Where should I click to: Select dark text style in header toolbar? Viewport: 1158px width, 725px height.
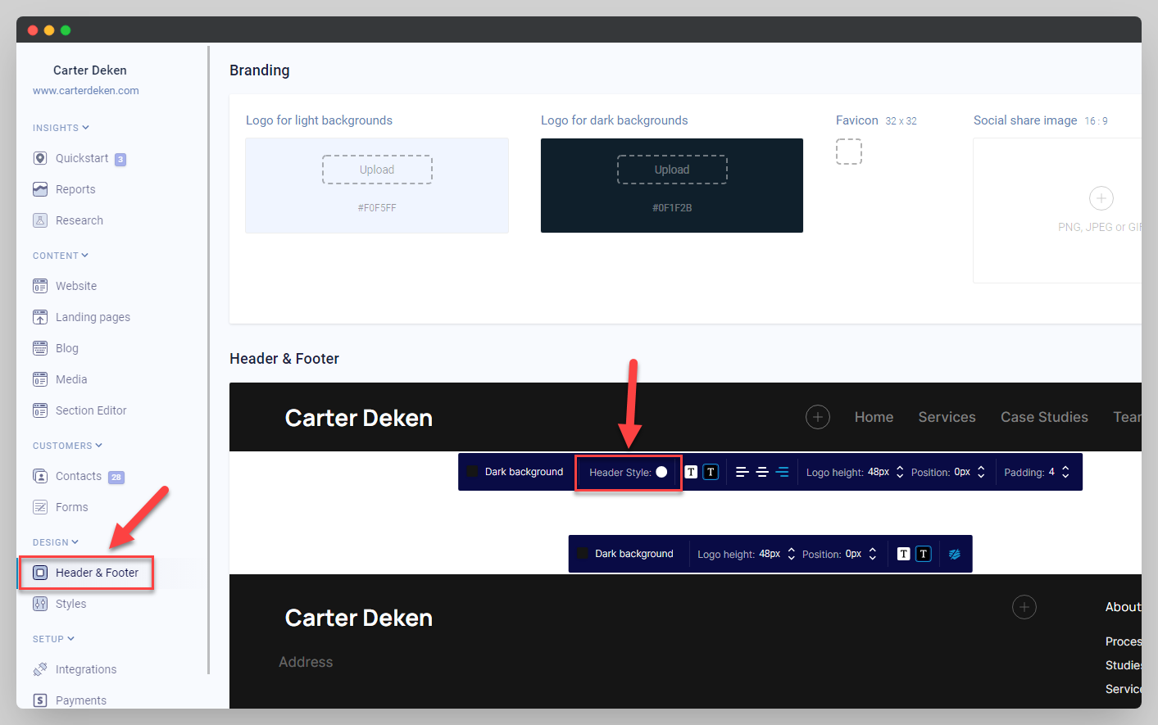[x=711, y=472]
